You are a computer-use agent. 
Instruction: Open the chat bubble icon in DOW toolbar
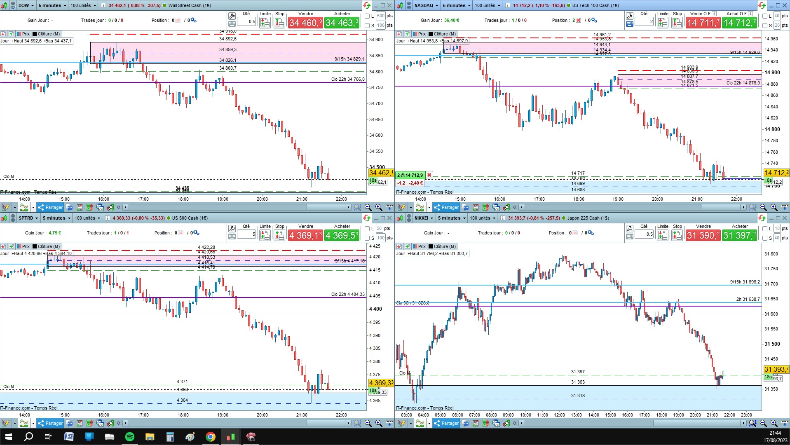coord(70,207)
